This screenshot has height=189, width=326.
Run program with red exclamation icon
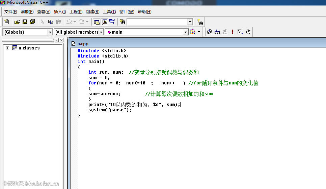coord(233,32)
